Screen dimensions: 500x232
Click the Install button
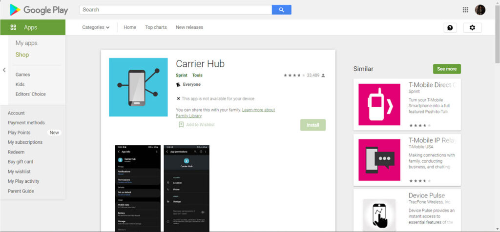click(313, 125)
